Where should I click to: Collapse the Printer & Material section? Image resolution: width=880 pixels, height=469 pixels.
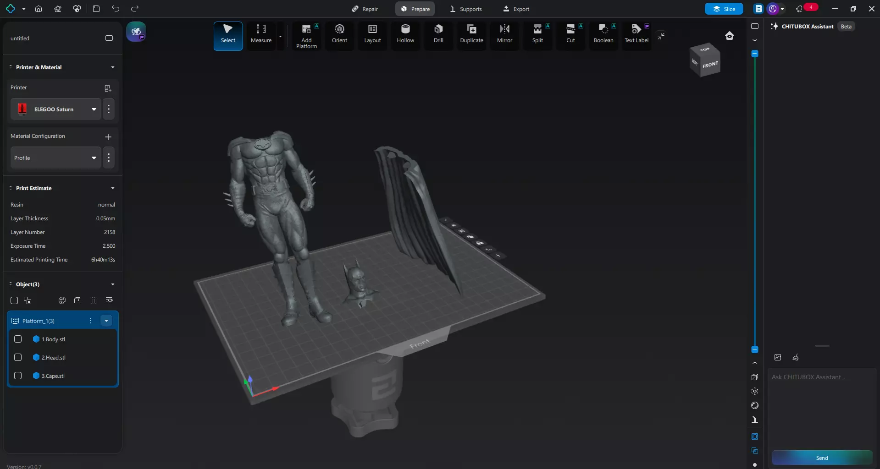click(x=113, y=67)
